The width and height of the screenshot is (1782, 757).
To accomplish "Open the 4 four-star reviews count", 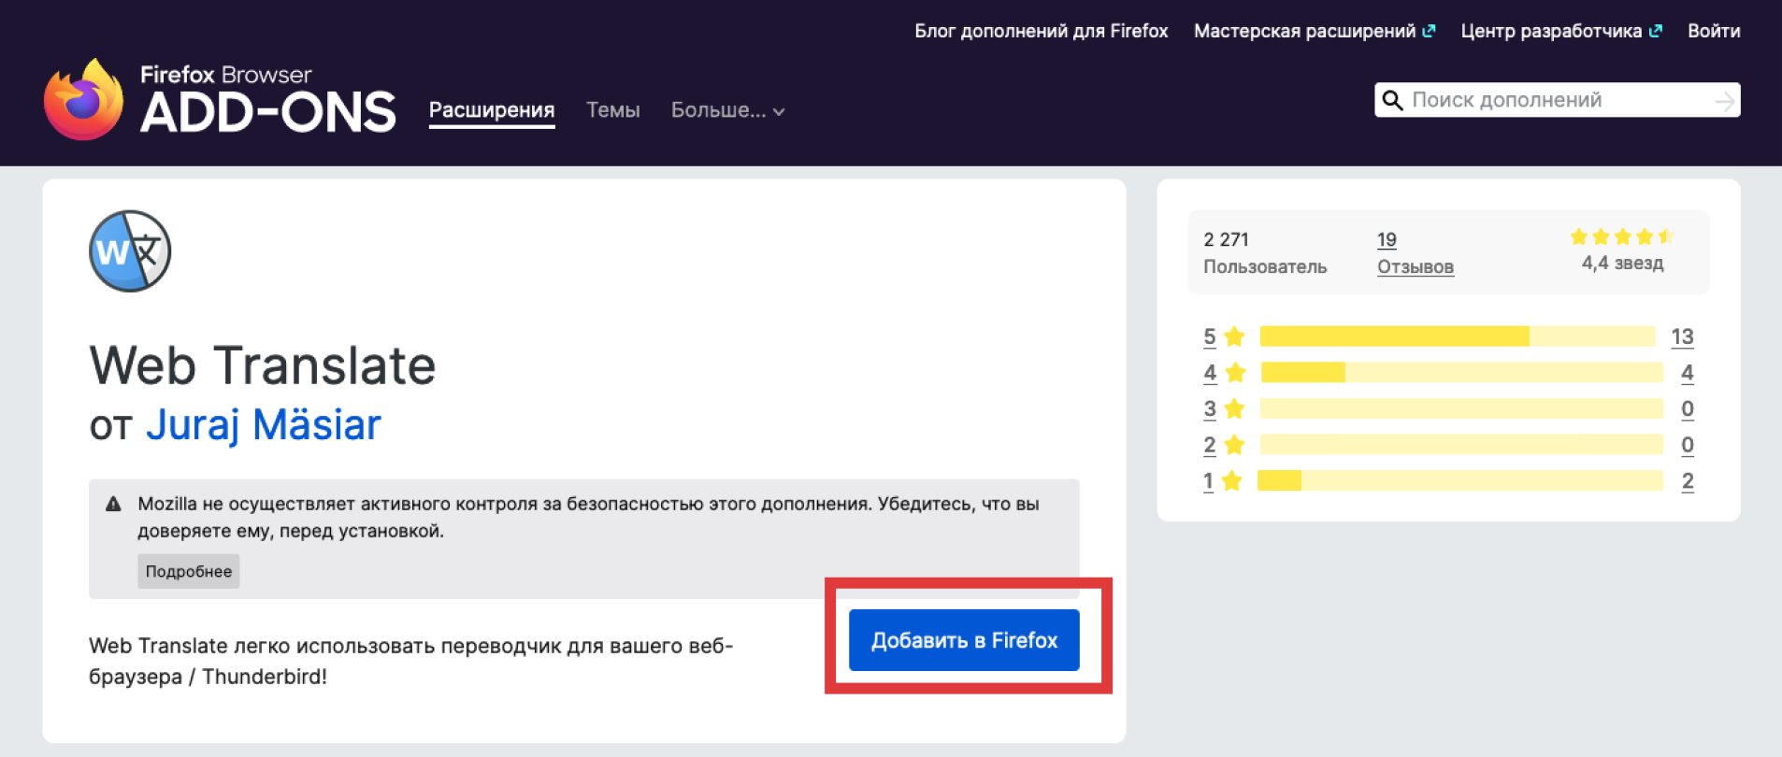I will (1688, 373).
